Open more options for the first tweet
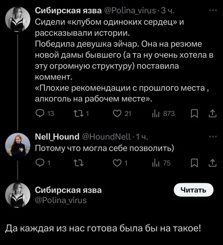This screenshot has height=245, width=223. [x=212, y=10]
